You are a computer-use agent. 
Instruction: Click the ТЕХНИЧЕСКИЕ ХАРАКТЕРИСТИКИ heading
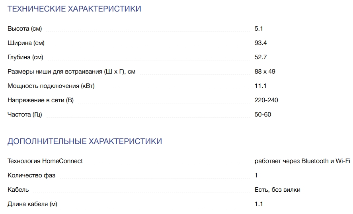click(x=74, y=9)
